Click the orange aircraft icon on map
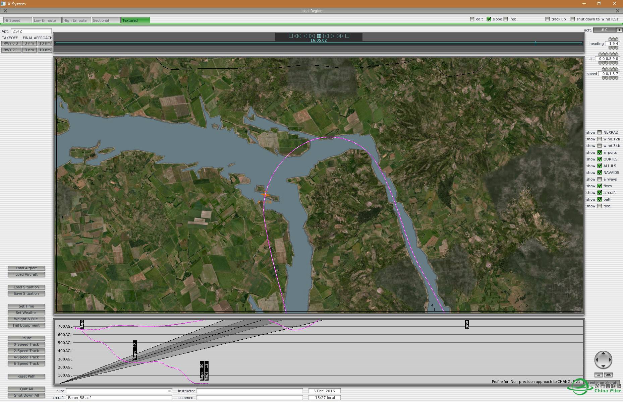Viewport: 623px width, 402px height. click(265, 195)
